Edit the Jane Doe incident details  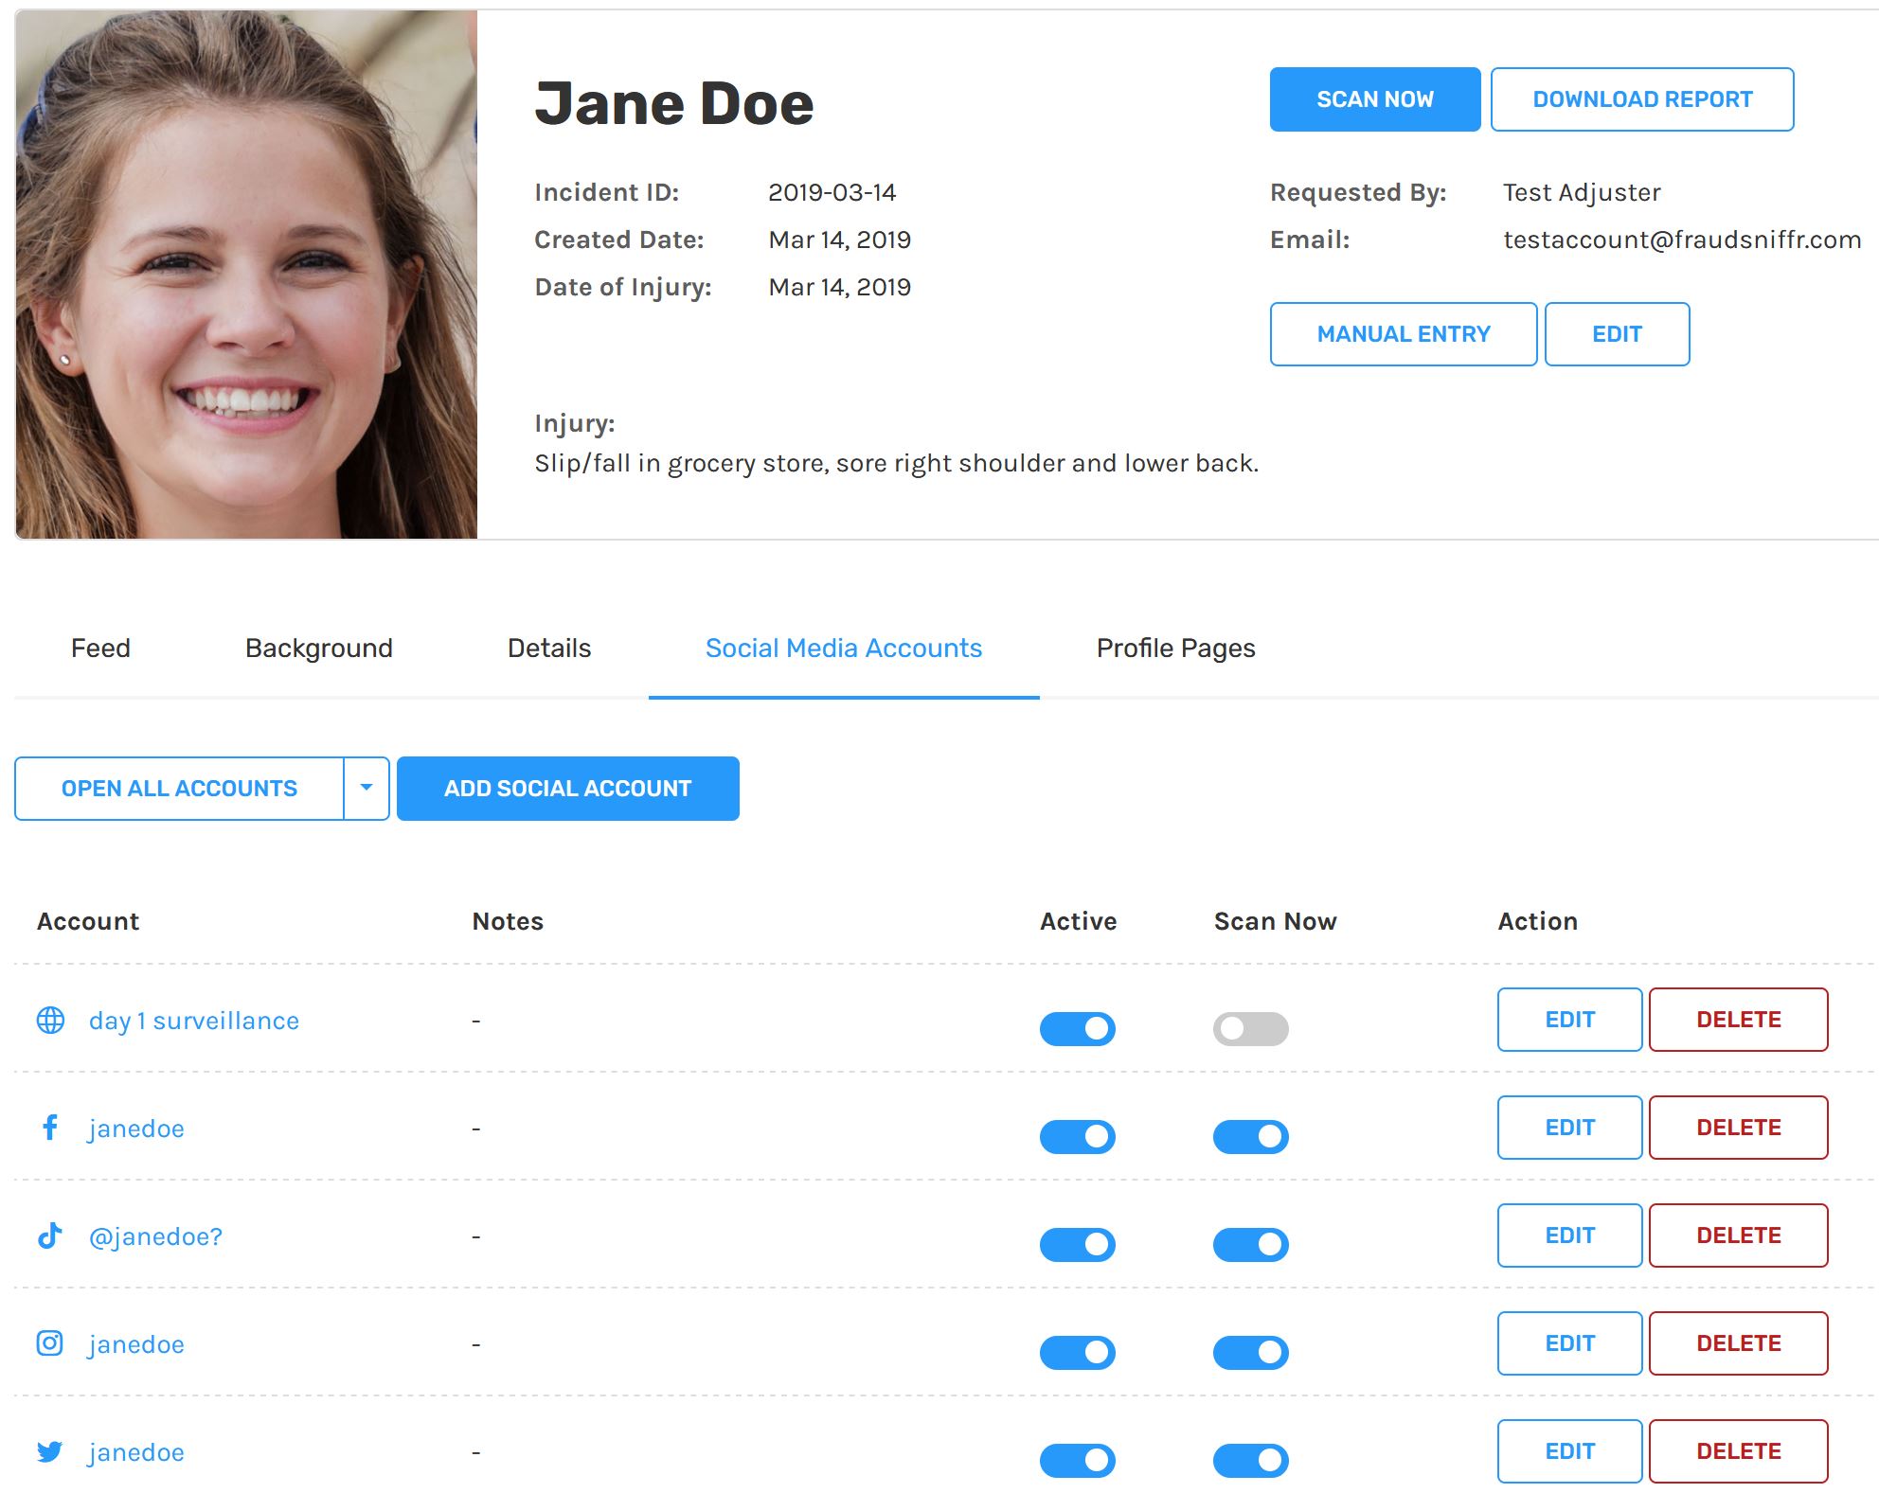point(1617,334)
